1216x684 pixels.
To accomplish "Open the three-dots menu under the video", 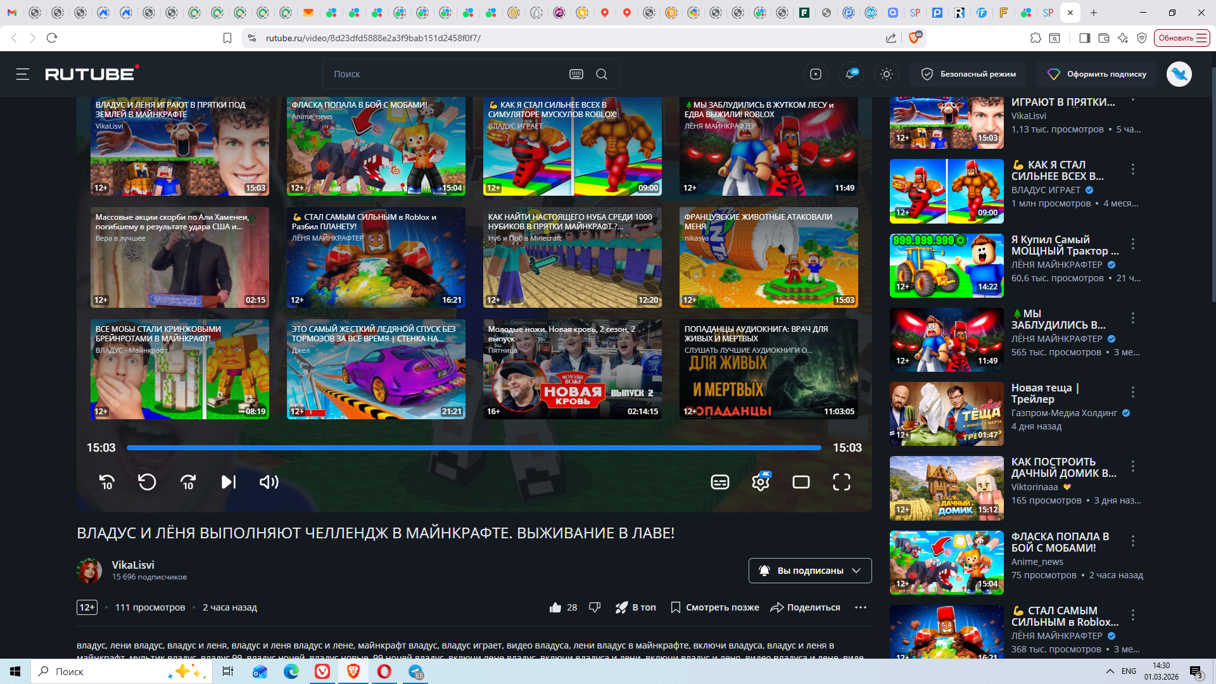I will coord(860,607).
